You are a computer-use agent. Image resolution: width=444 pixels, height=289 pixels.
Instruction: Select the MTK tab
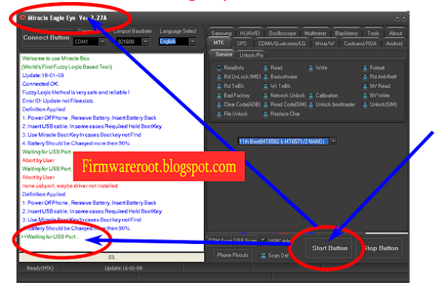[219, 43]
